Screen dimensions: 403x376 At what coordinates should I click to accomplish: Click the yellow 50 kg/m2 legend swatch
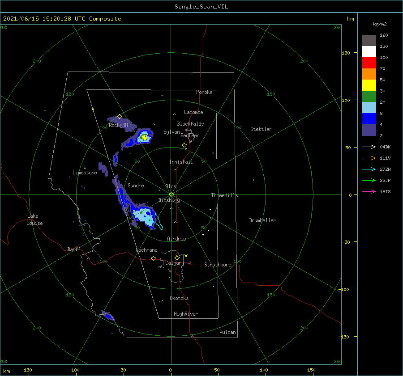coord(369,85)
